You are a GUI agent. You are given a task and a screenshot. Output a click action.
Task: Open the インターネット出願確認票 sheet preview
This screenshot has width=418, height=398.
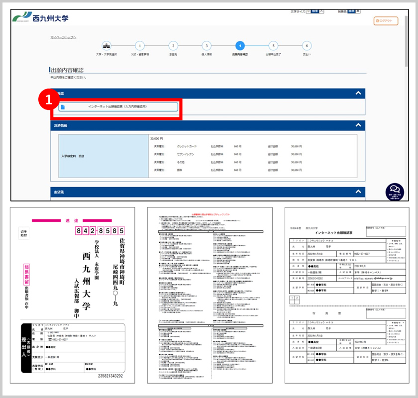pyautogui.click(x=347, y=296)
